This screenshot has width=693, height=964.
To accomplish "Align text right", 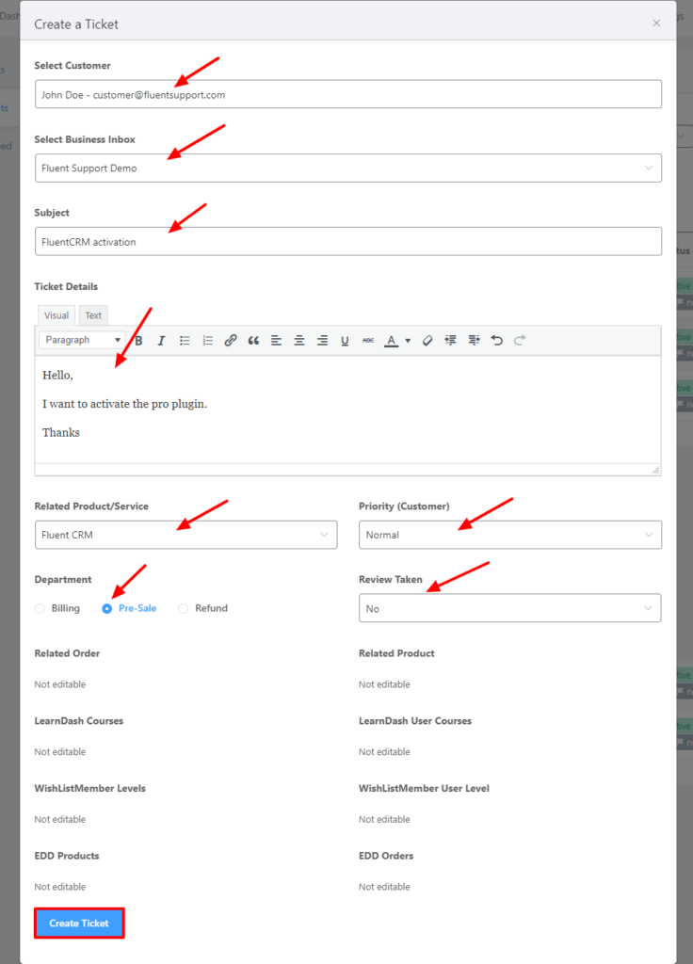I will click(322, 341).
